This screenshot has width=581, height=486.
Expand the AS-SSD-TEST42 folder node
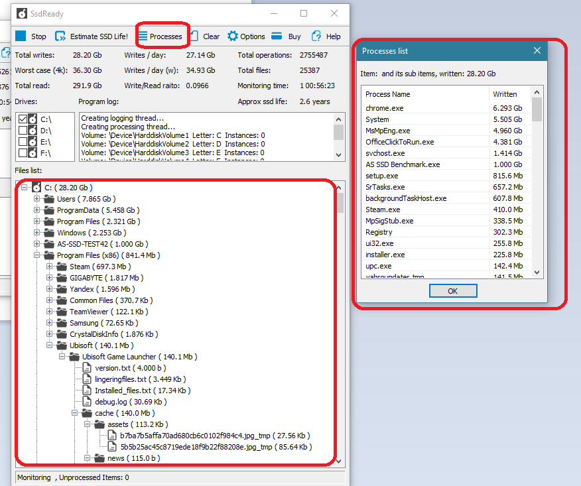coord(36,244)
